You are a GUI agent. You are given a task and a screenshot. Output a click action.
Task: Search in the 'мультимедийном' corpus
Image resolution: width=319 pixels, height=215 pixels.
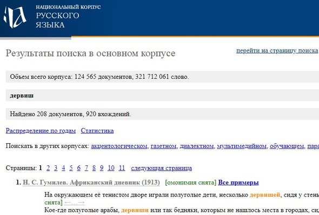[242, 146]
